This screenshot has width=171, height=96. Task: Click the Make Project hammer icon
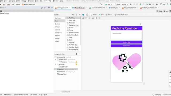coord(101,4)
